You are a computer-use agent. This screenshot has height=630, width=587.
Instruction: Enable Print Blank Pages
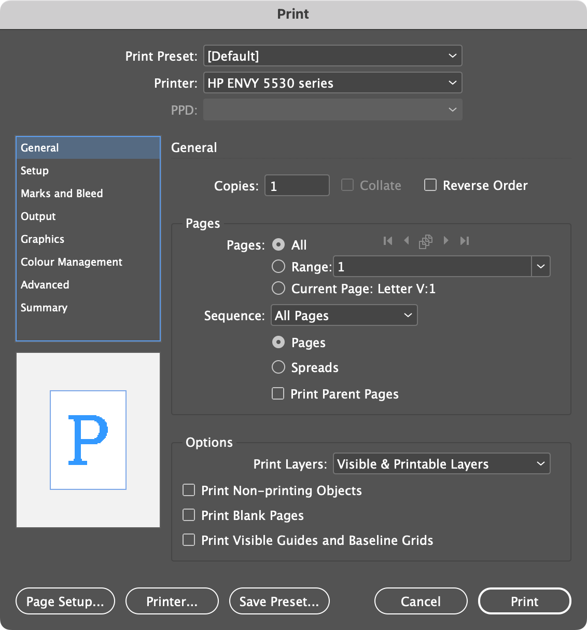click(x=189, y=515)
